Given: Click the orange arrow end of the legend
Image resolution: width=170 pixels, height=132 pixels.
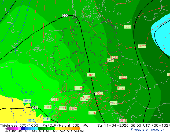Looking at the screenshot, I should coord(80,128).
